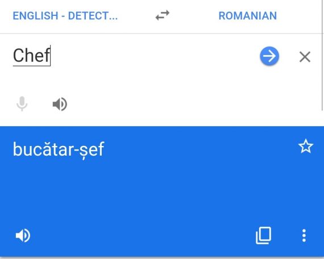Listen to the English word Chef

click(60, 104)
